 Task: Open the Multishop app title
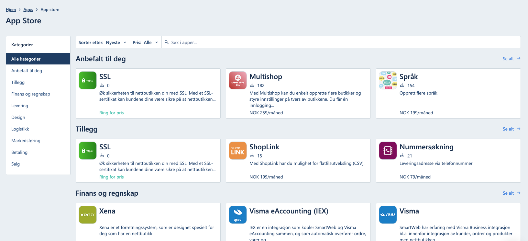tap(266, 77)
